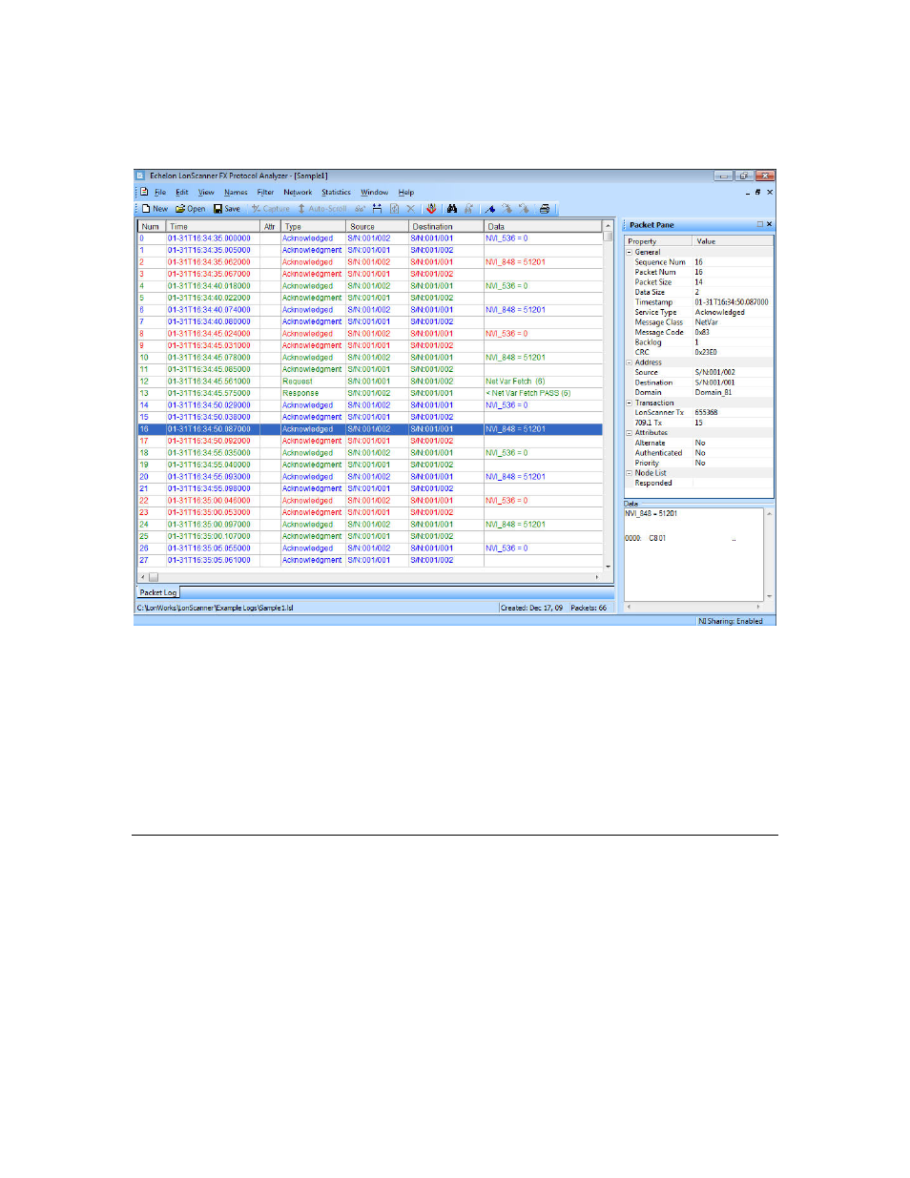Collapse the Attributes property group
The height and width of the screenshot is (1178, 910).
coord(629,433)
